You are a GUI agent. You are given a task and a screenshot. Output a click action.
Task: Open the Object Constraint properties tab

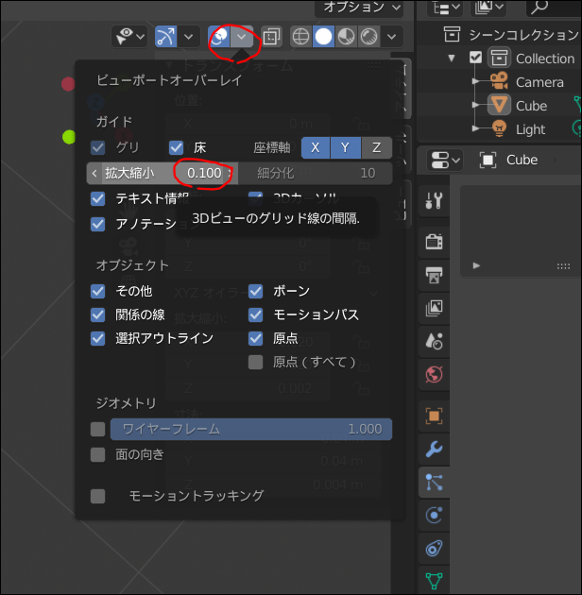(434, 549)
